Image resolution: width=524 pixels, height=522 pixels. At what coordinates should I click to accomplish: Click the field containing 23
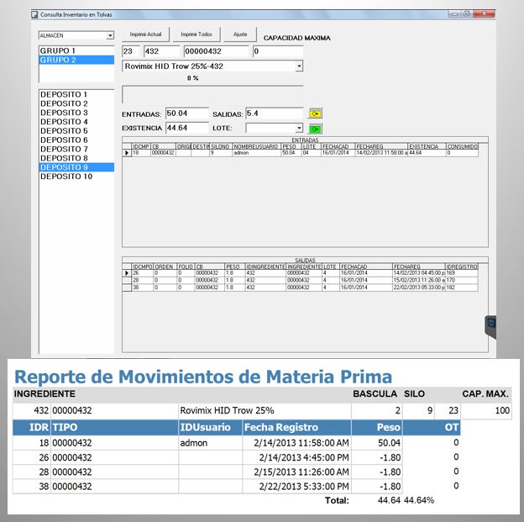coord(131,51)
